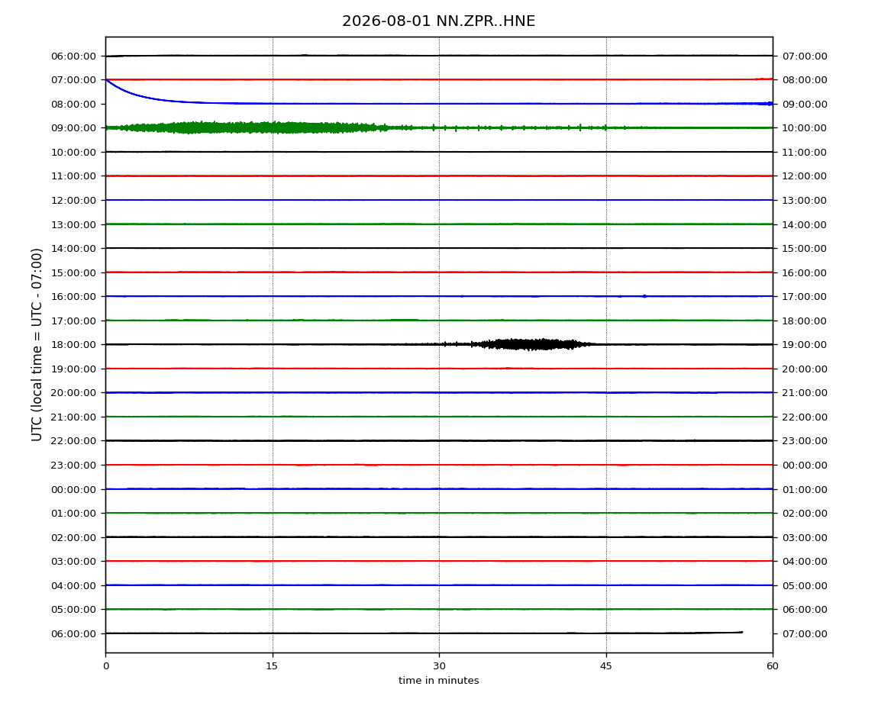
Task: Click the small blue blip on 16:00:00 trace
Action: 644,296
